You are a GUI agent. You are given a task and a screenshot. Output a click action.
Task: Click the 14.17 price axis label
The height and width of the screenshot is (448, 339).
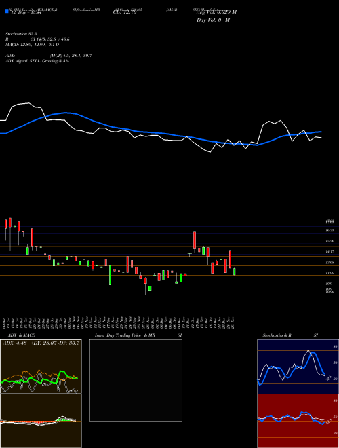click(330, 252)
